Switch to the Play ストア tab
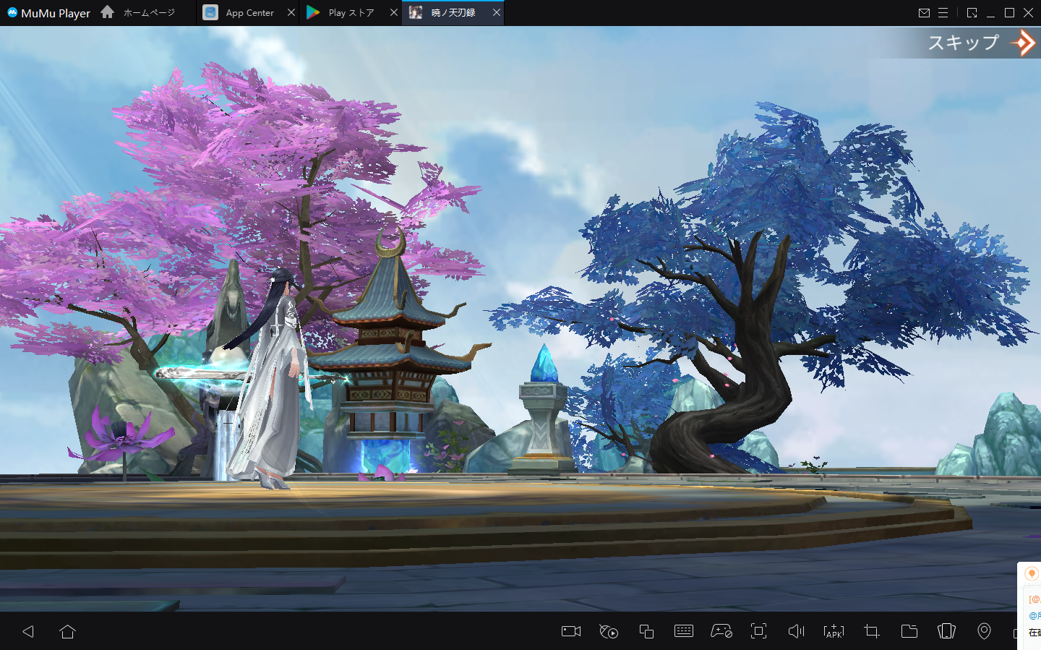 351,12
